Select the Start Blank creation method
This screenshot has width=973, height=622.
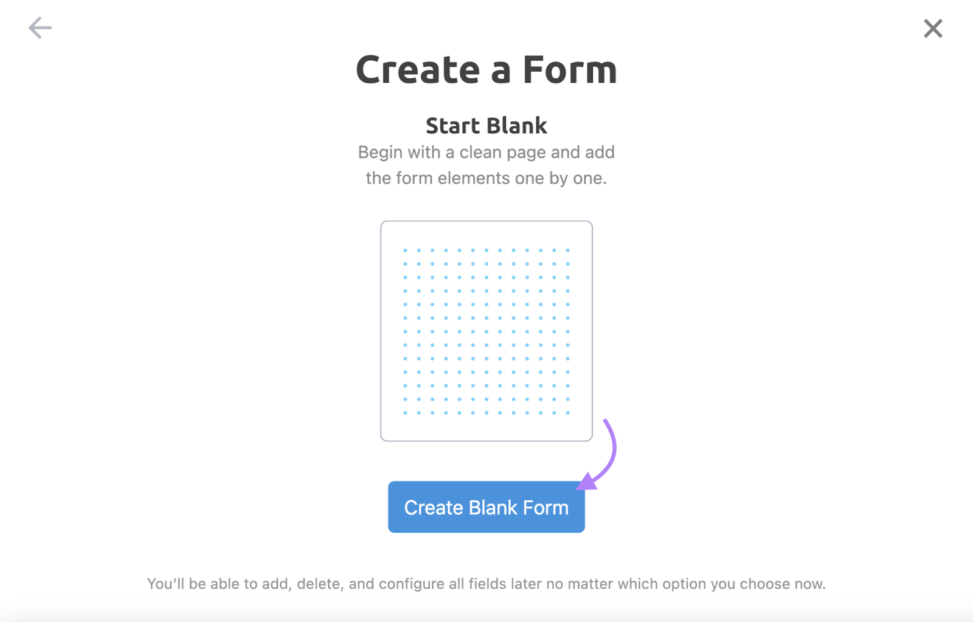pyautogui.click(x=486, y=125)
